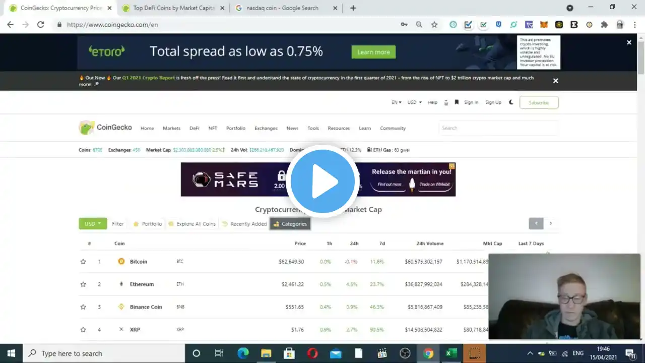Click the green Learn more eToro button

pos(373,52)
